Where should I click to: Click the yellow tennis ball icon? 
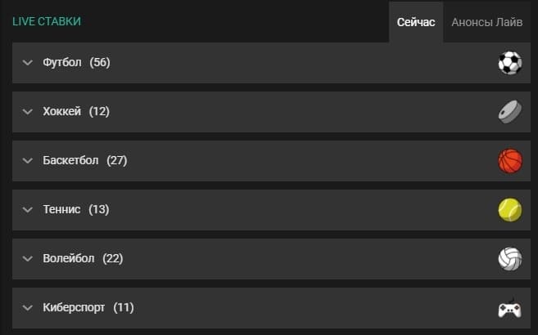point(510,210)
